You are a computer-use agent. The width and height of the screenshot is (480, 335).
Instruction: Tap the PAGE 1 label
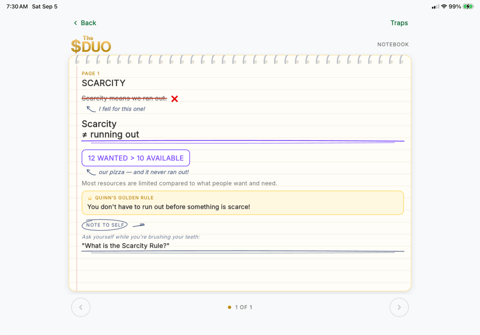(x=90, y=74)
